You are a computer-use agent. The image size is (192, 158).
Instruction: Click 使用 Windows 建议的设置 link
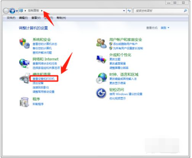click(126, 94)
